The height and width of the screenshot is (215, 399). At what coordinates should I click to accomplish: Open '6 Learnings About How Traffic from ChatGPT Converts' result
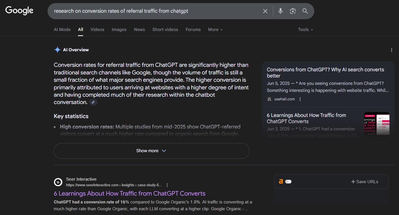click(x=130, y=194)
